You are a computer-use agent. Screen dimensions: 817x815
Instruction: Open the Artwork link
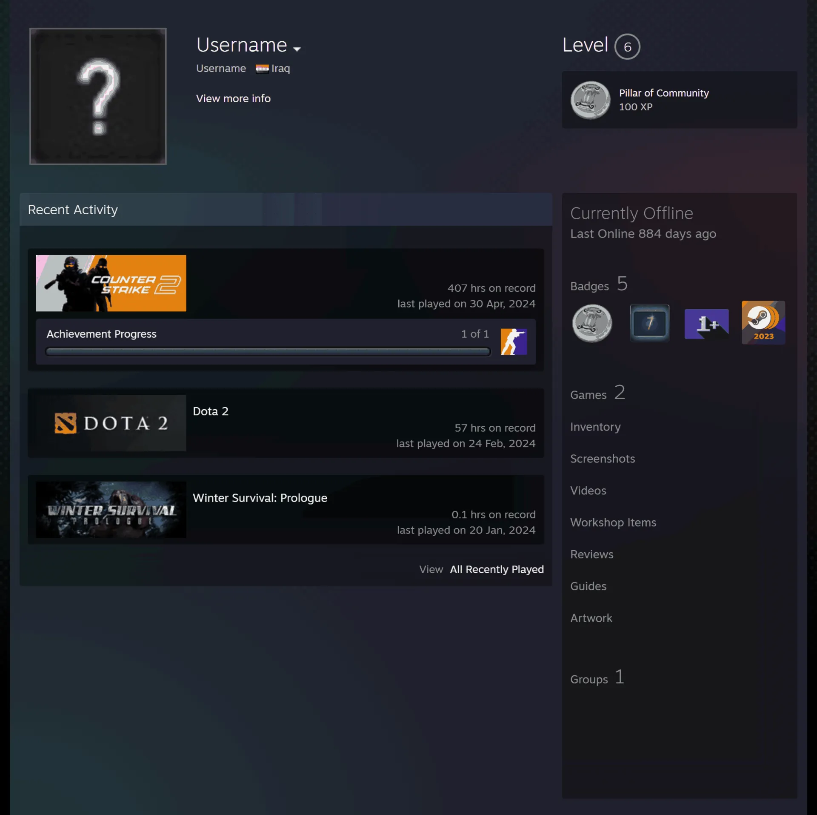pos(591,618)
